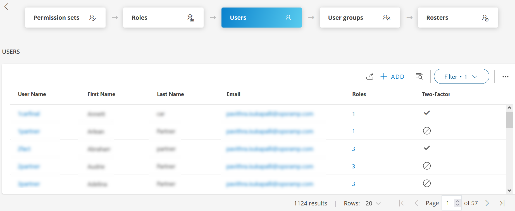This screenshot has height=211, width=515.
Task: Open the first row's user name link
Action: [x=29, y=114]
